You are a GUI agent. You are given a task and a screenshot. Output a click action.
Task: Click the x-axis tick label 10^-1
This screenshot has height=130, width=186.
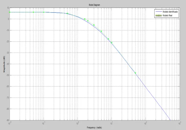point(44,123)
